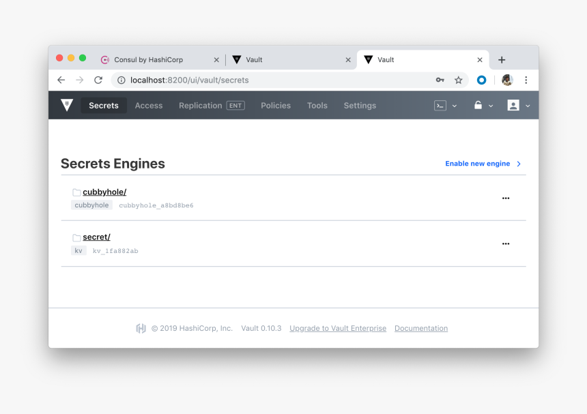Open the Settings navigation item
Viewport: 587px width, 414px height.
pyautogui.click(x=360, y=106)
